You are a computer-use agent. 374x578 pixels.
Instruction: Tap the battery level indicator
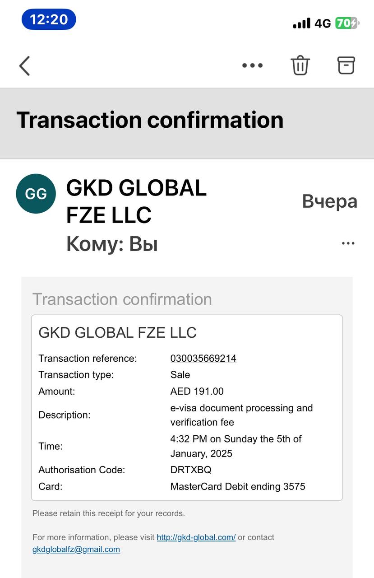[x=346, y=23]
